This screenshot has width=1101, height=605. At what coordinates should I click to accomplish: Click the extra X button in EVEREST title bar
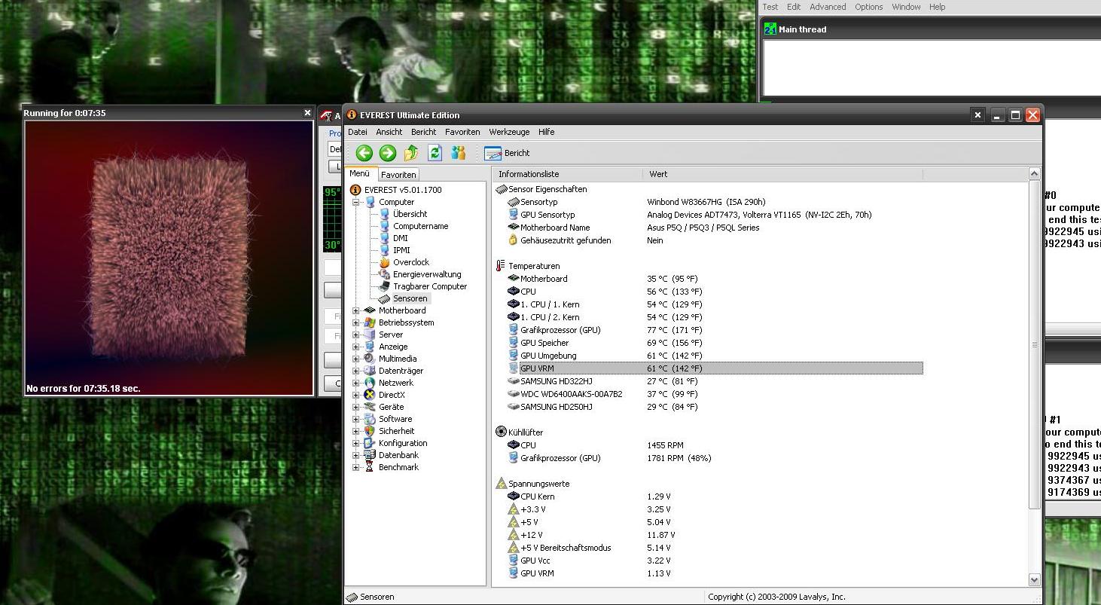click(x=977, y=115)
